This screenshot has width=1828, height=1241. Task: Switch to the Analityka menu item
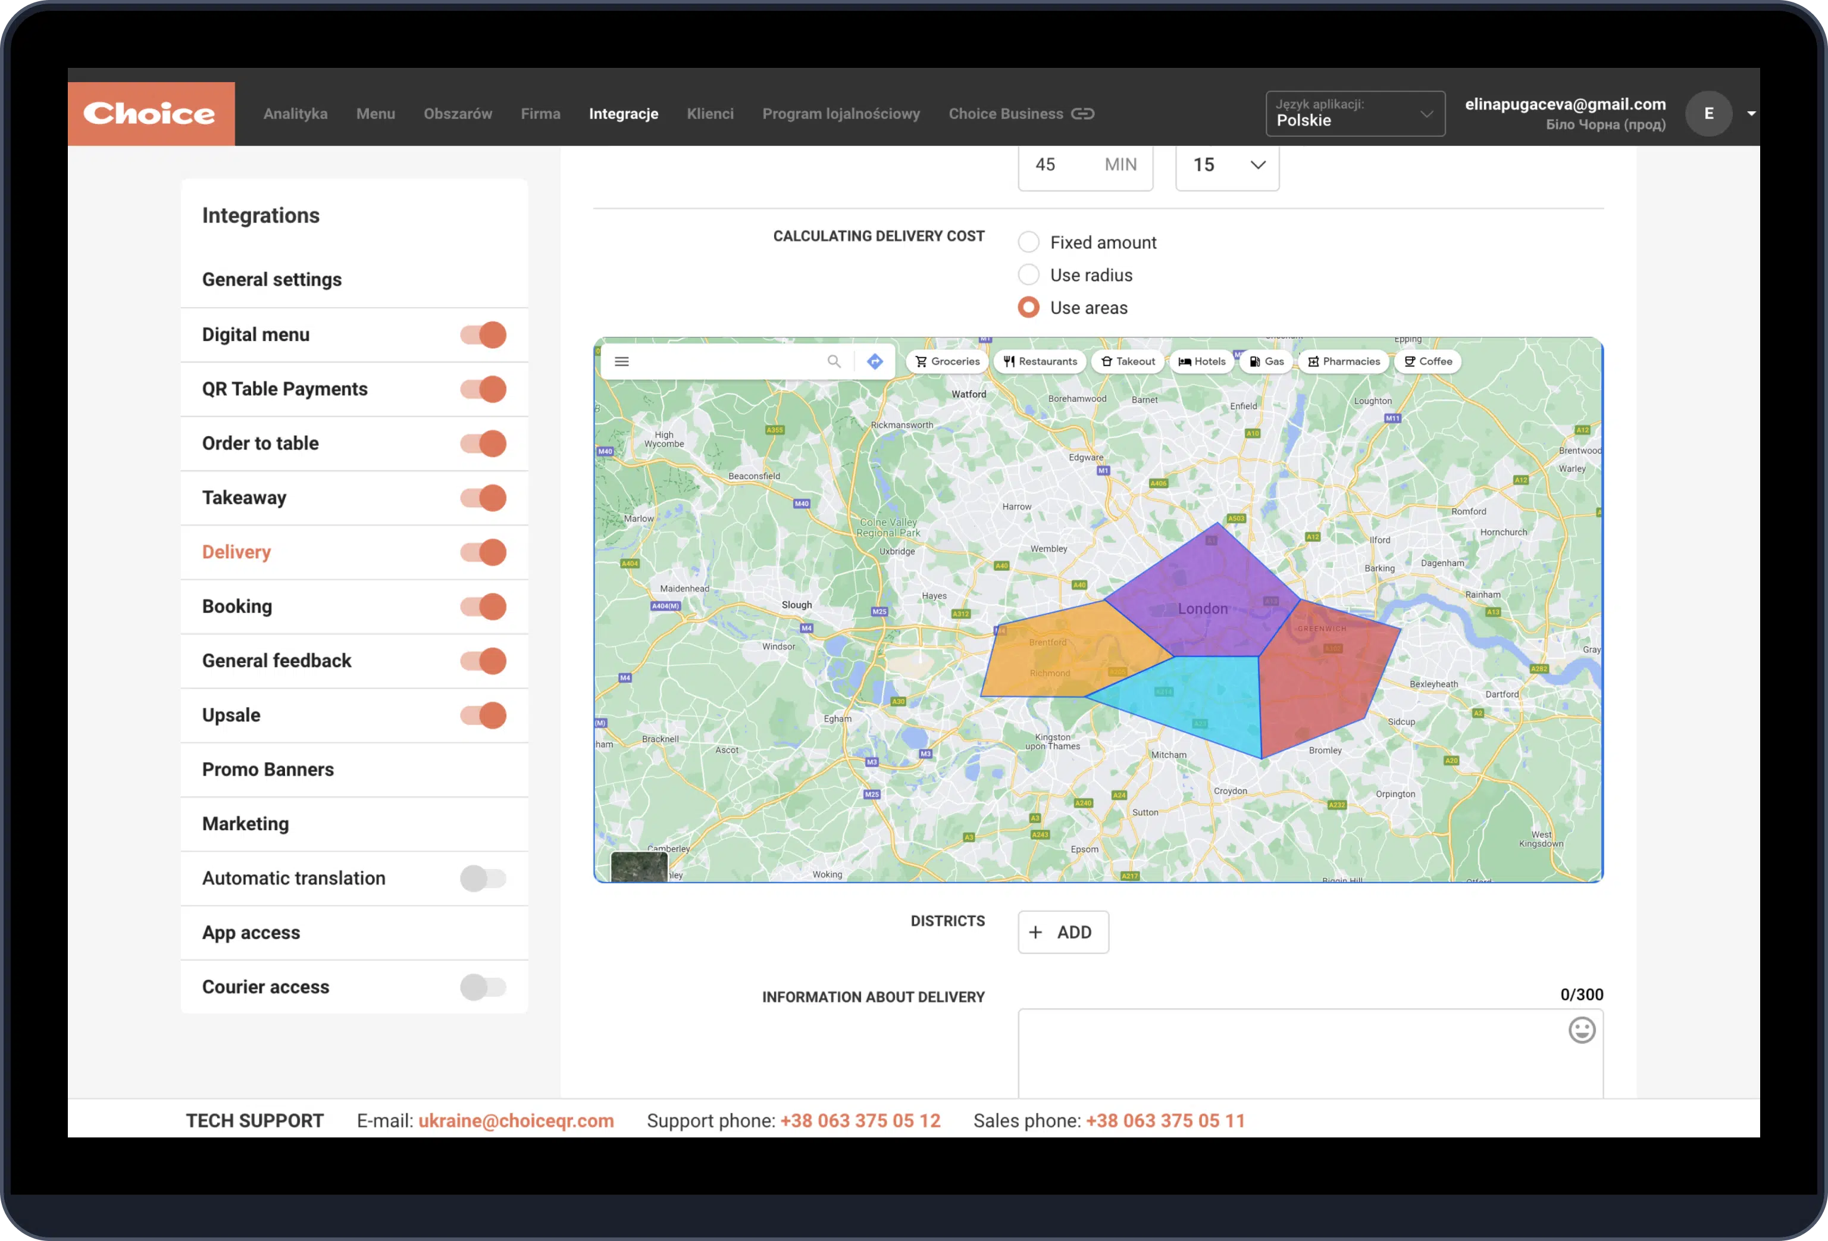(x=295, y=113)
